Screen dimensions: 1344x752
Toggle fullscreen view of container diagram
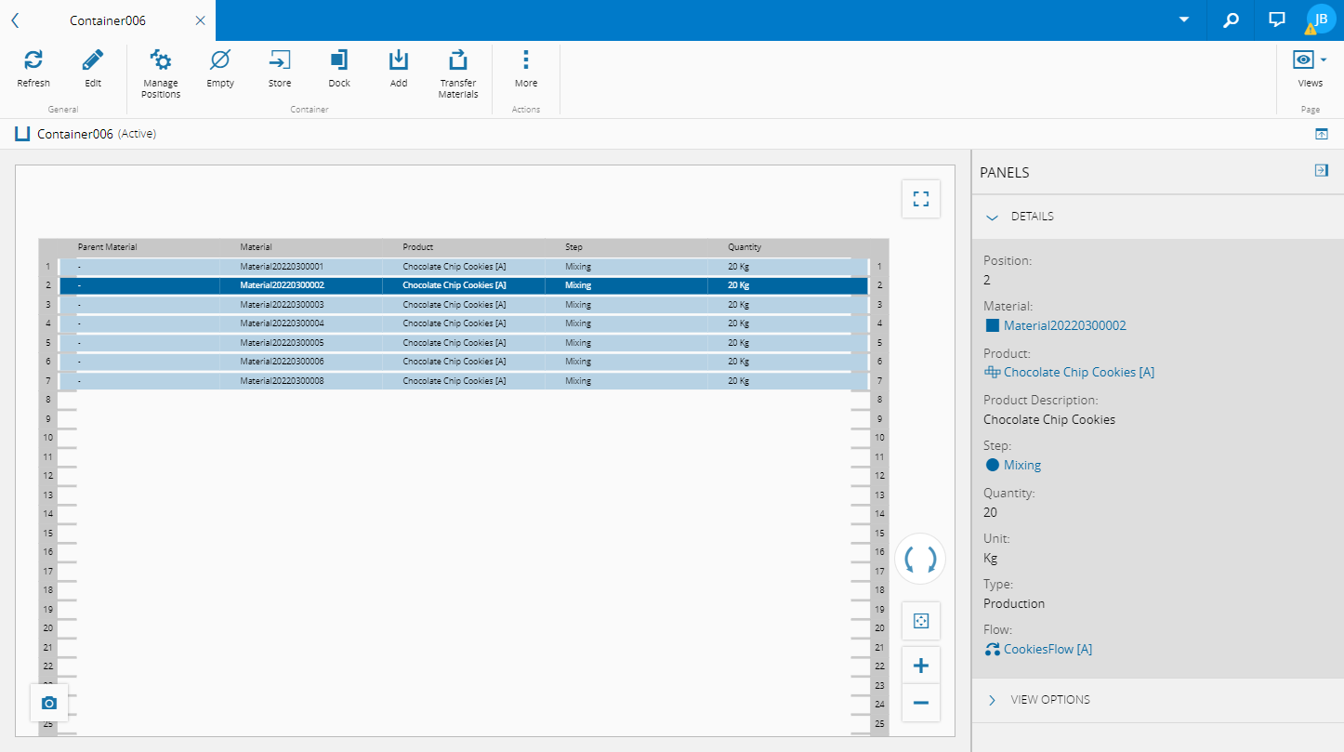(921, 199)
